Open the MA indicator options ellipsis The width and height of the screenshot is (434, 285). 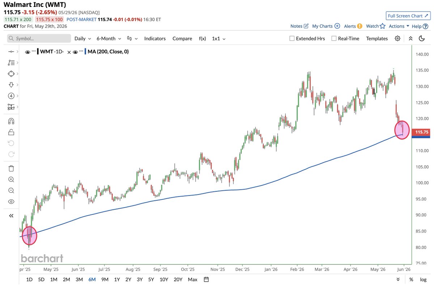81,51
